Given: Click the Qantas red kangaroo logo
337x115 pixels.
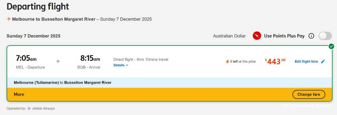Looking at the screenshot, I should (x=257, y=36).
